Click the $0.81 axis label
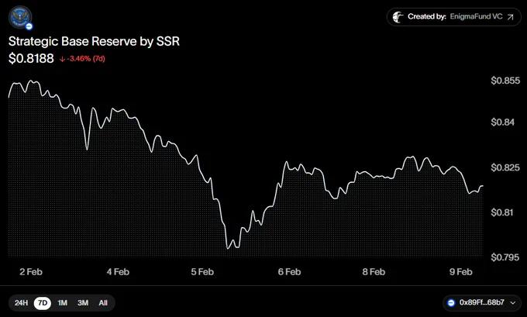Screen dimensions: 527x317 pyautogui.click(x=501, y=212)
